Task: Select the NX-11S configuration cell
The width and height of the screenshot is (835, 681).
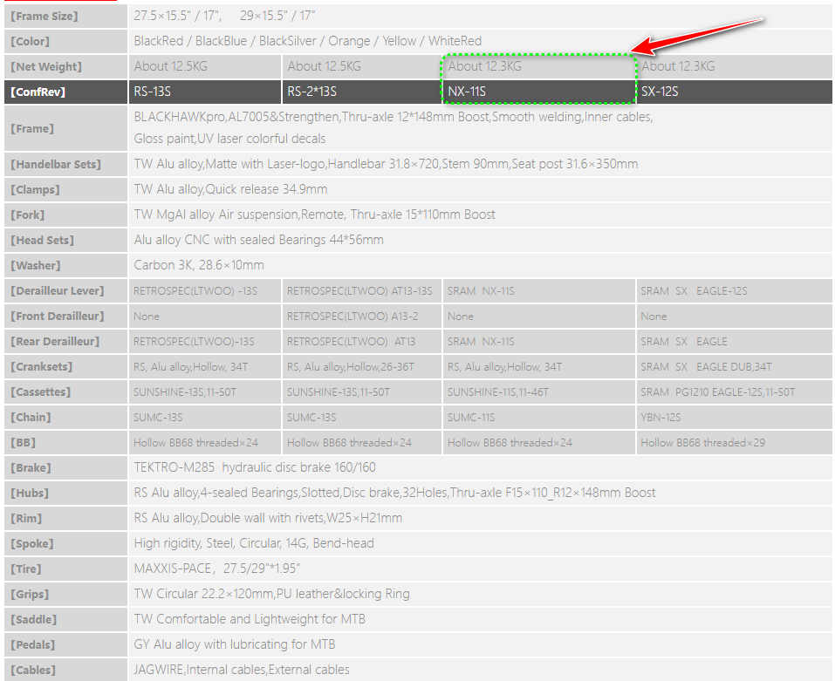Action: [539, 92]
